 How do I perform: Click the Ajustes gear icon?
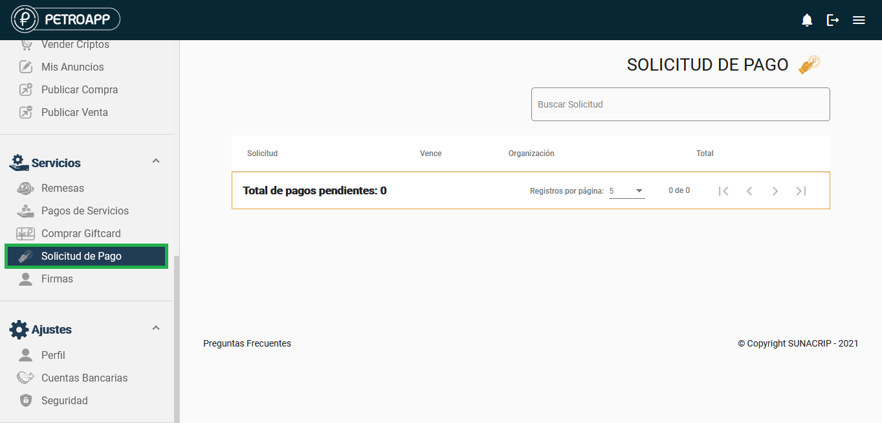[19, 329]
